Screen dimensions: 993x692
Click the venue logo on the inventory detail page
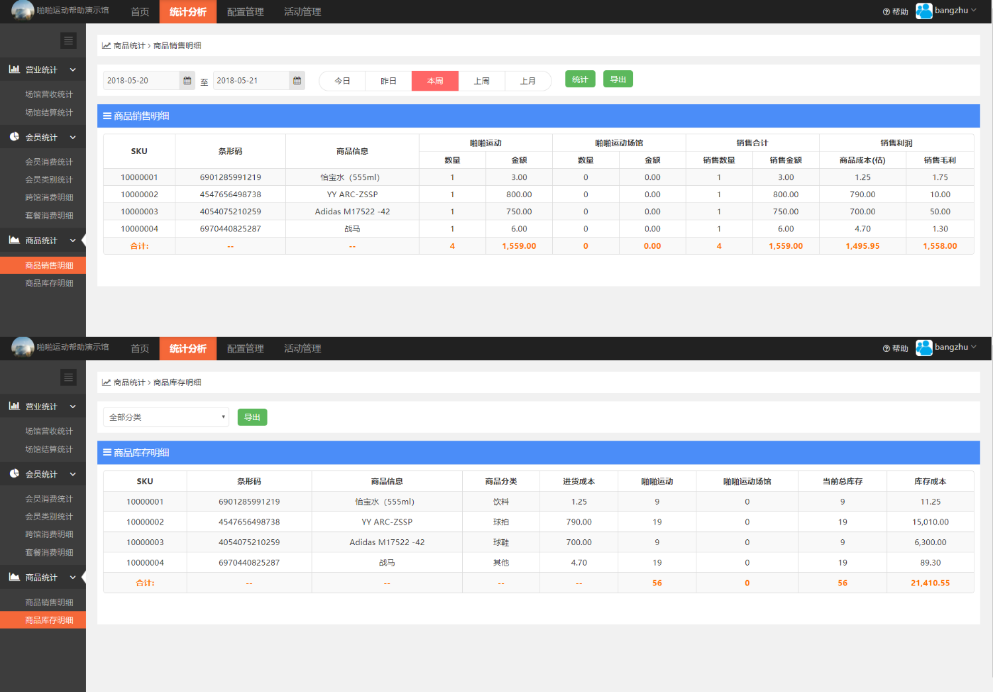point(23,347)
